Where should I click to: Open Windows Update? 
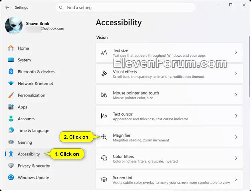pyautogui.click(x=46, y=177)
